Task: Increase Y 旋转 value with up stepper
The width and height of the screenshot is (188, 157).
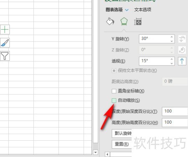Action: click(x=172, y=37)
